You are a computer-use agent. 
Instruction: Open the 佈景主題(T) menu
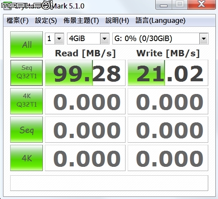[x=81, y=20]
